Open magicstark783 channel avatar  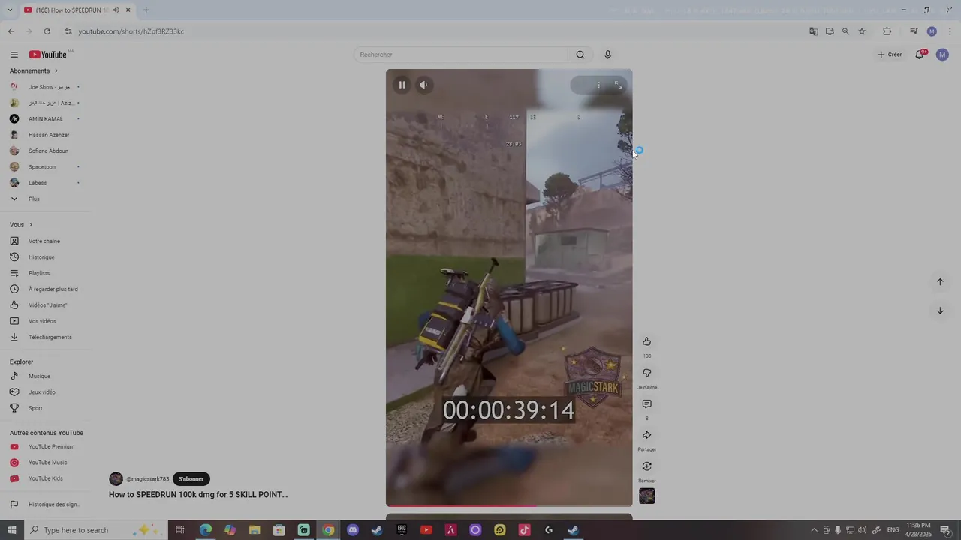[116, 479]
